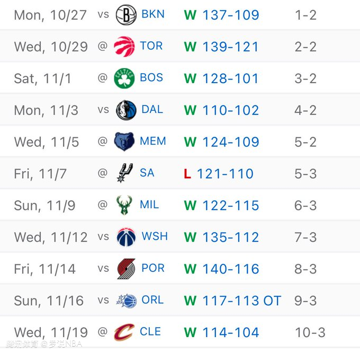Image resolution: width=360 pixels, height=353 pixels.
Task: Click the Boston Celtics team logo
Action: 124,78
